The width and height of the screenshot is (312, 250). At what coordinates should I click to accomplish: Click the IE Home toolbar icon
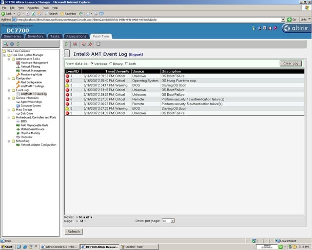[39, 14]
